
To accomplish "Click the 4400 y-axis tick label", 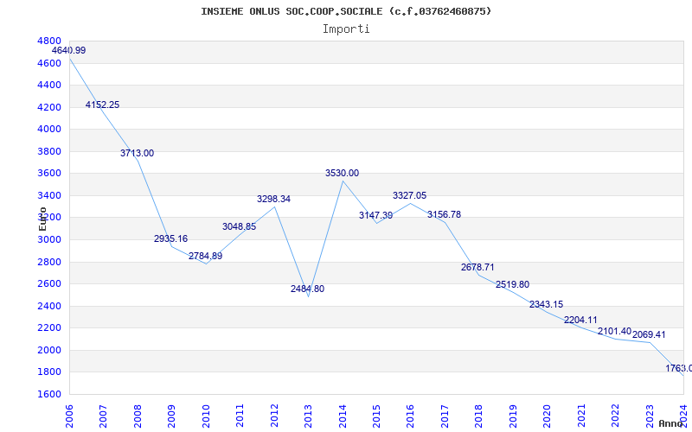I will [49, 85].
